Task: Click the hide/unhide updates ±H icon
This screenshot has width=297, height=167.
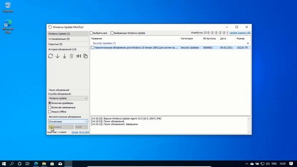Action: 78,56
